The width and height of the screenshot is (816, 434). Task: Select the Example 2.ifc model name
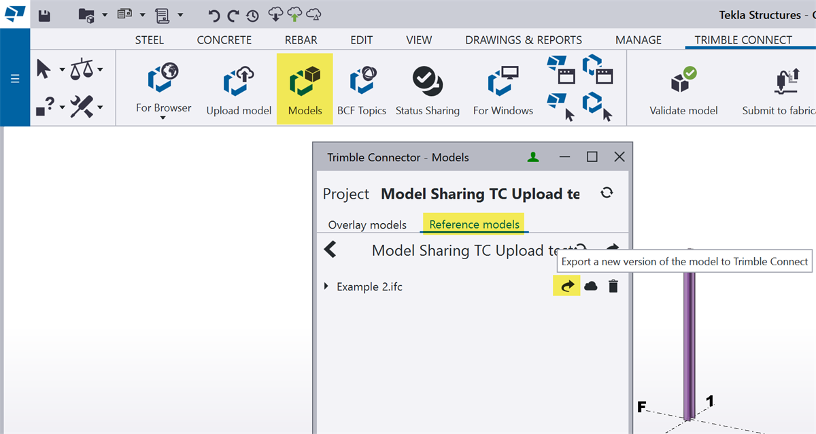(x=369, y=286)
